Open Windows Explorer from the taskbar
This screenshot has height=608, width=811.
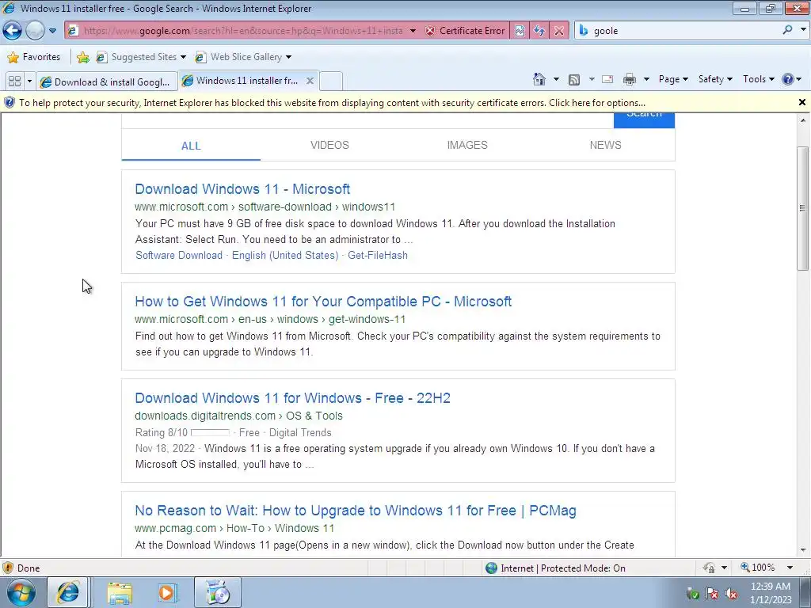point(120,593)
